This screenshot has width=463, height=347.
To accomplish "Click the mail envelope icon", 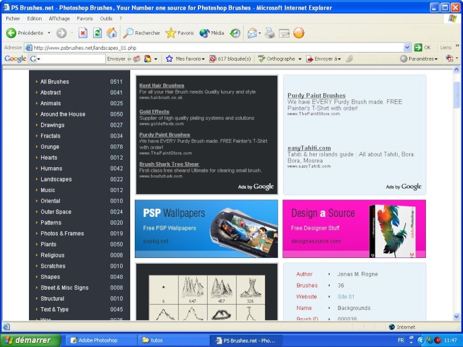I will (252, 33).
